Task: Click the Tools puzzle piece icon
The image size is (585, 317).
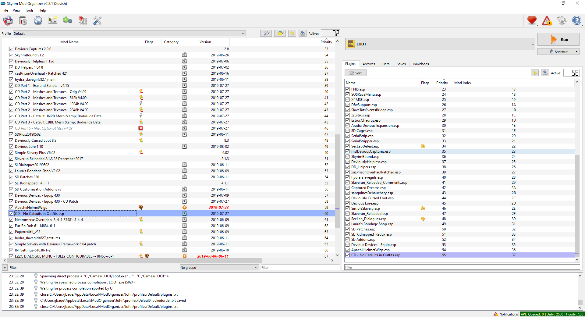Action: tap(83, 21)
